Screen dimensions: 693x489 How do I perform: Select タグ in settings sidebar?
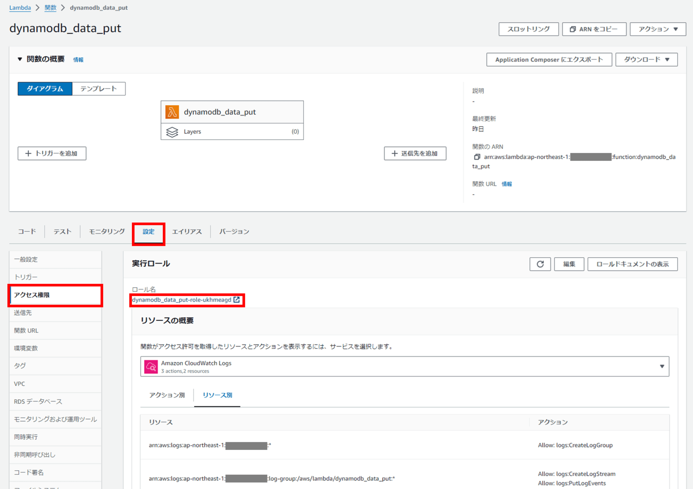click(x=55, y=366)
